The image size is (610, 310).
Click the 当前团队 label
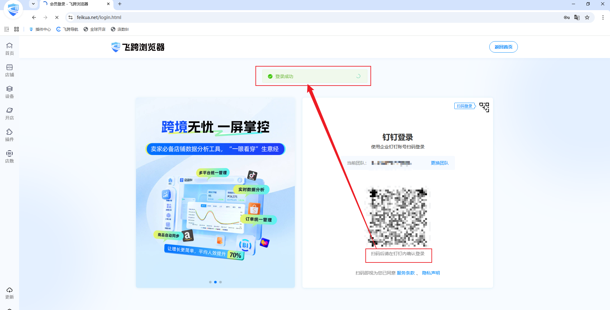357,163
